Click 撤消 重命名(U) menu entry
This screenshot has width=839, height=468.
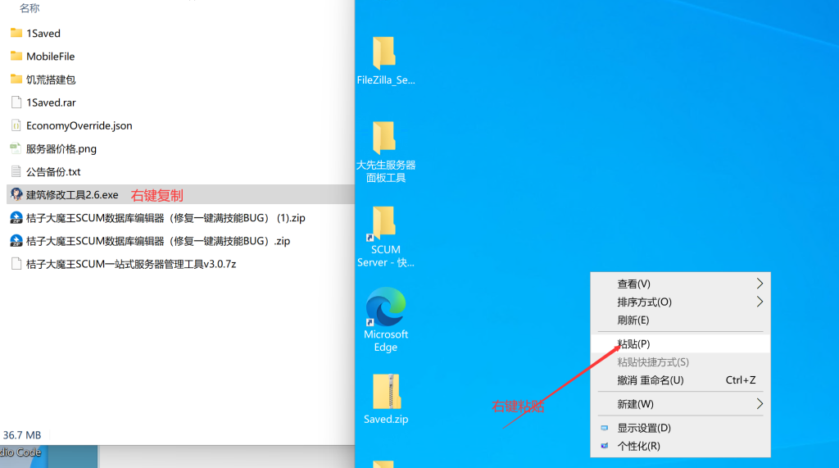point(650,380)
